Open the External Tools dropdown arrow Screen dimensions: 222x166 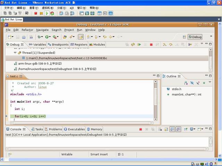58,37
